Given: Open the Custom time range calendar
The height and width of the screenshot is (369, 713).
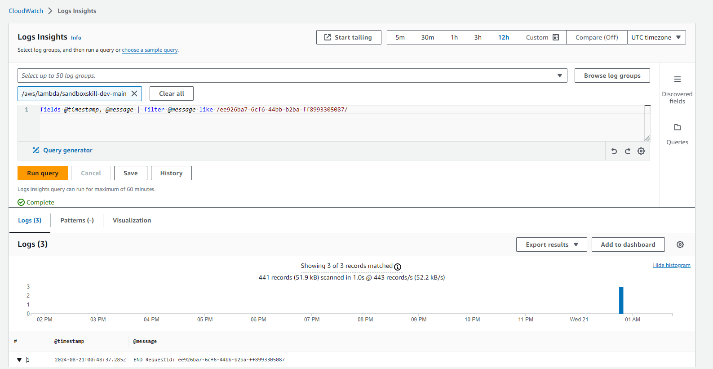Looking at the screenshot, I should [x=556, y=37].
